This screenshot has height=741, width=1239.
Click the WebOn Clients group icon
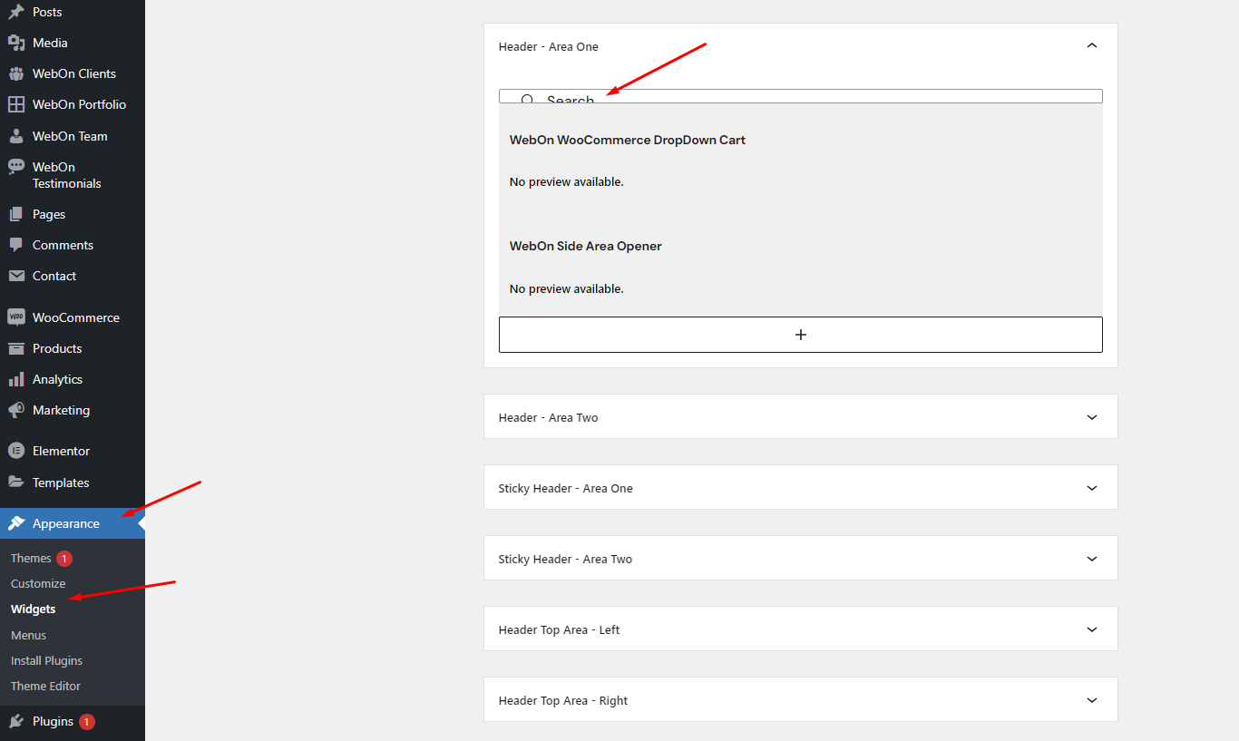16,73
